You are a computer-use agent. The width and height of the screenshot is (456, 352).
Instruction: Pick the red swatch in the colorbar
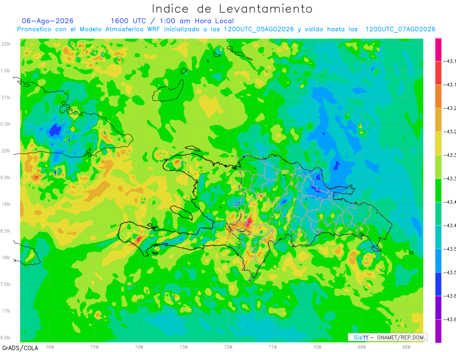pos(438,73)
